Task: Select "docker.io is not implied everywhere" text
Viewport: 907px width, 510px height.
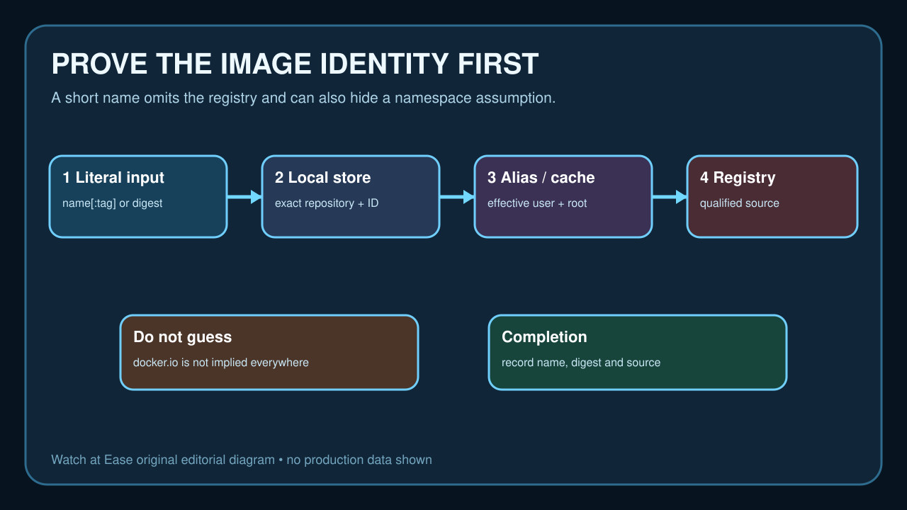Action: 221,363
